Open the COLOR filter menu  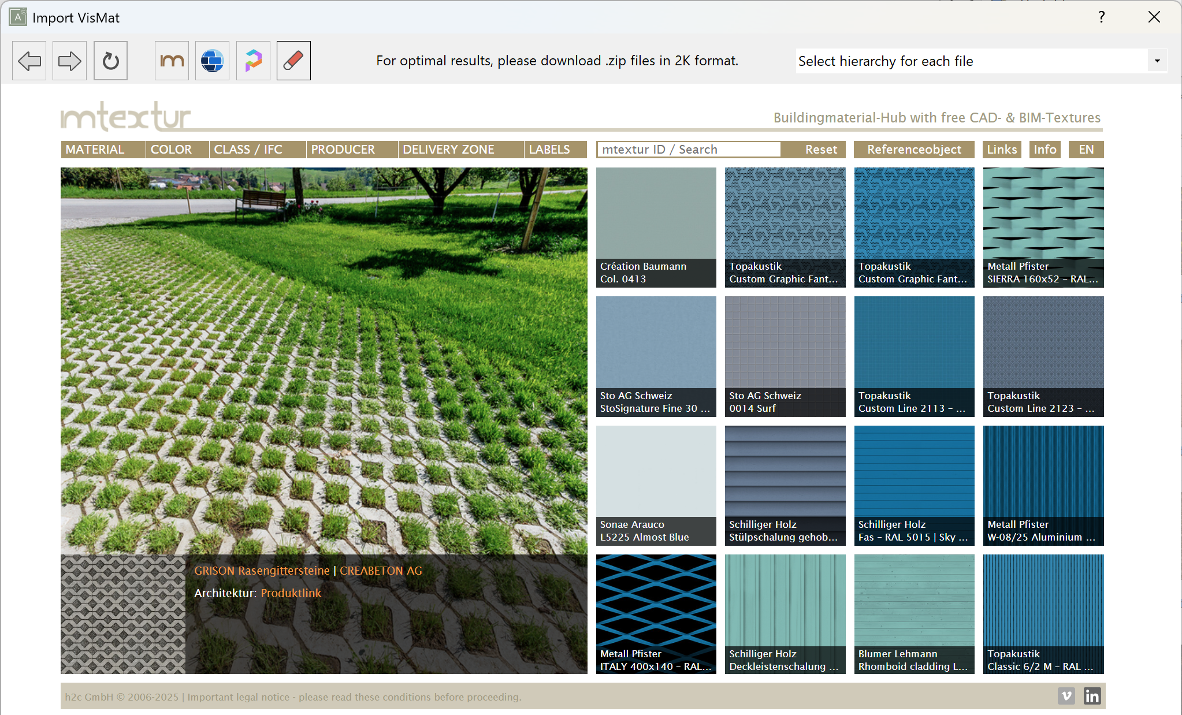[171, 150]
